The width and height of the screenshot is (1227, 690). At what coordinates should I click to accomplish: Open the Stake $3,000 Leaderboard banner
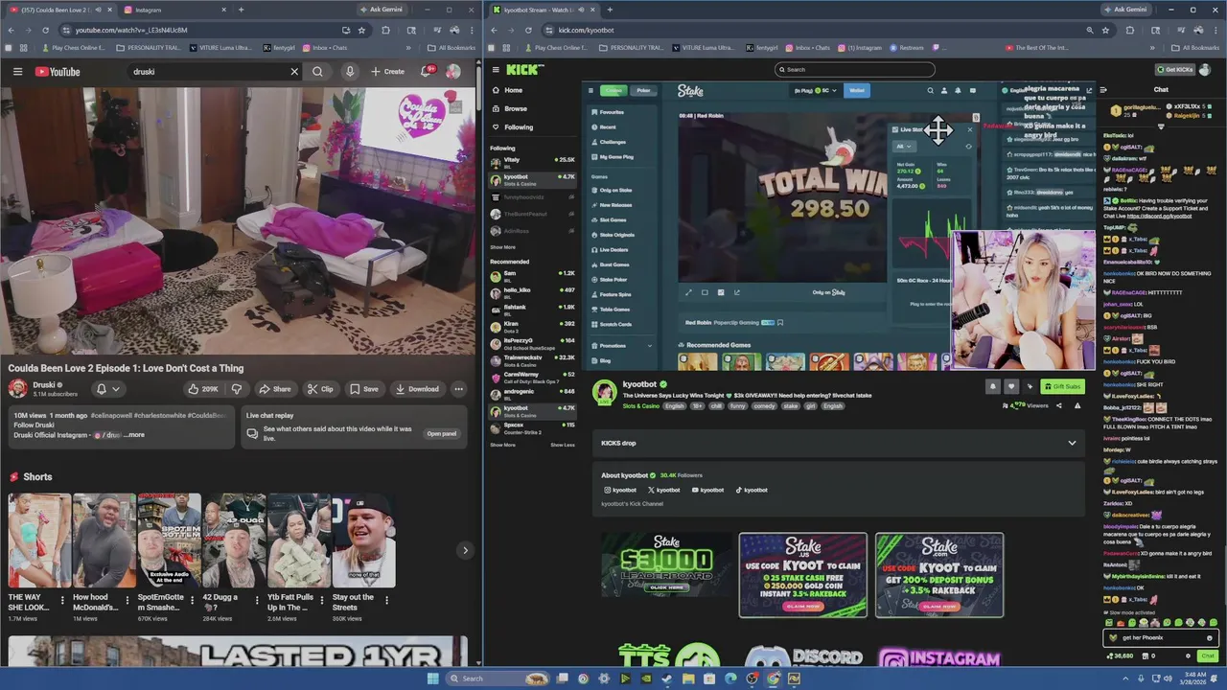[666, 565]
